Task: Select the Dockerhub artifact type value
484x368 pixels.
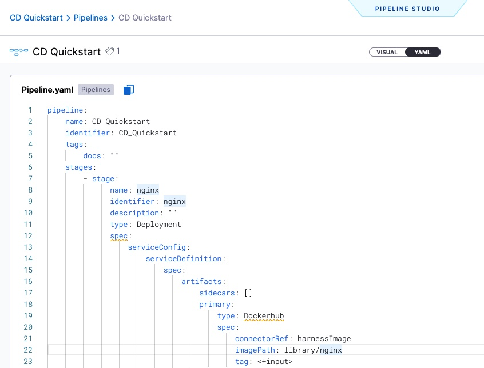Action: tap(264, 315)
